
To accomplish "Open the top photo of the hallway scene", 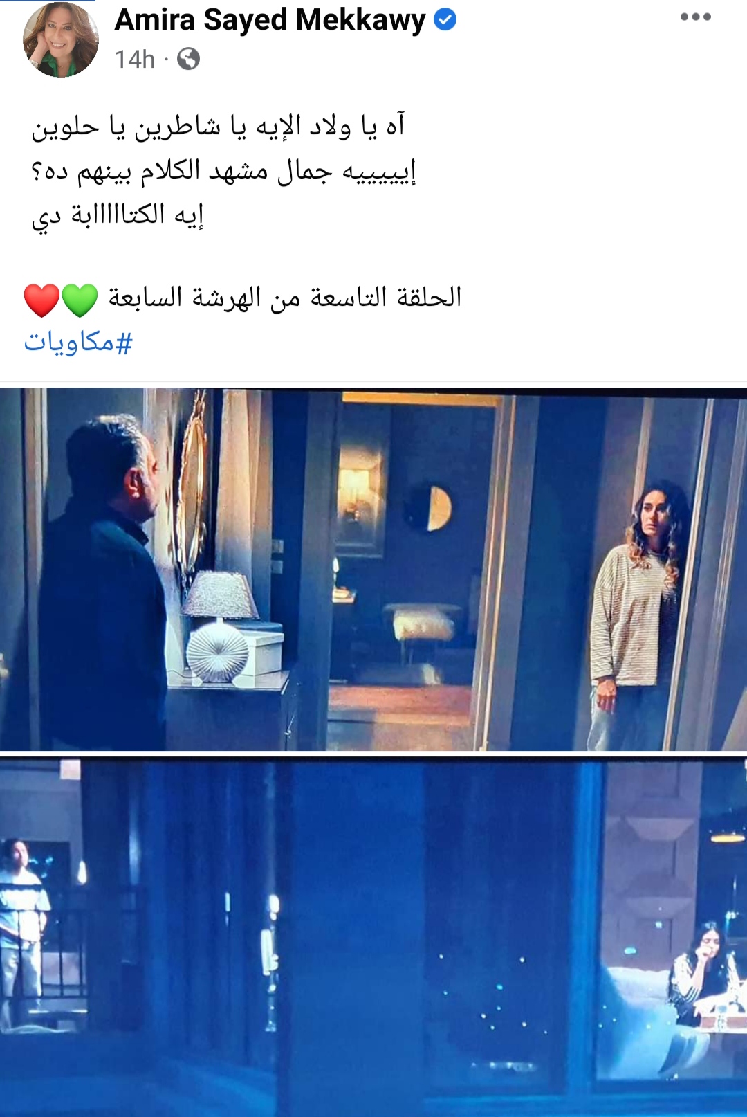I will (373, 569).
